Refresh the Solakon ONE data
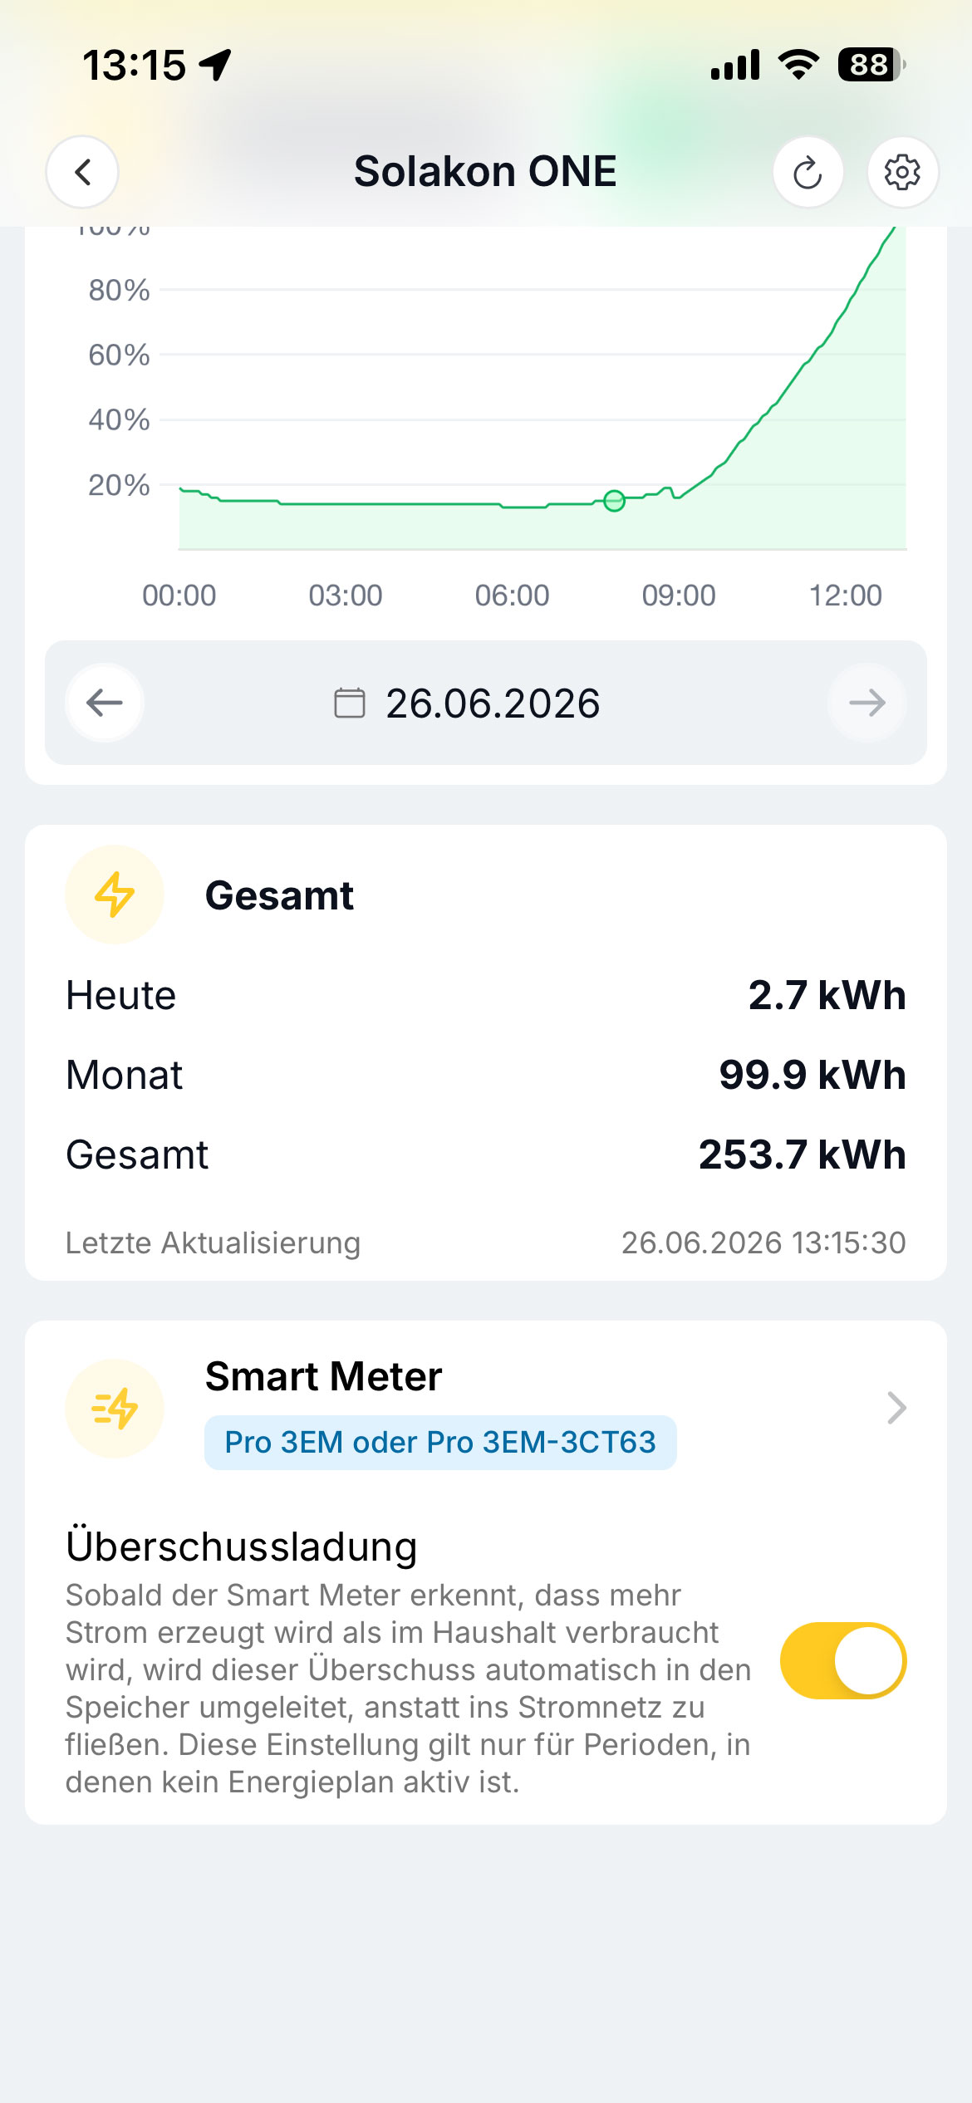The width and height of the screenshot is (972, 2103). [x=808, y=172]
